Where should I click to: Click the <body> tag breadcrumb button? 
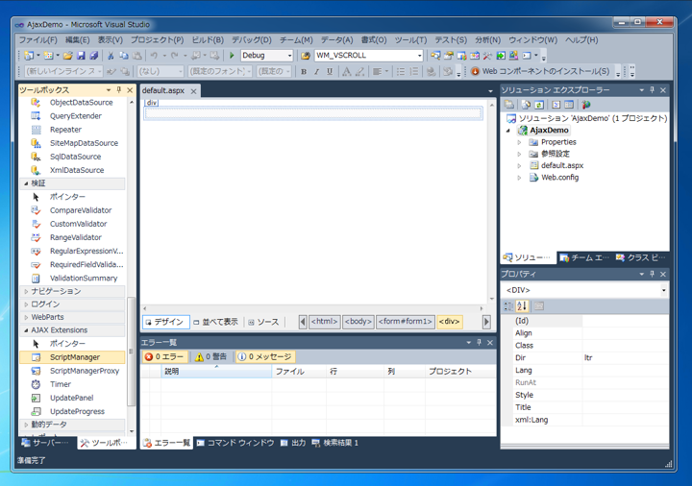358,322
